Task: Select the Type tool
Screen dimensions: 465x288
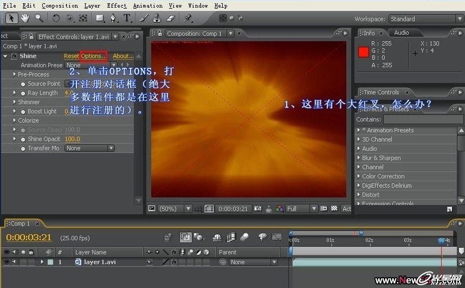Action: click(127, 18)
